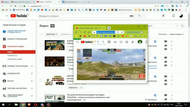Select Менеджер видео in the sidebar
Viewport: 190px width, 107px height.
(x=13, y=46)
